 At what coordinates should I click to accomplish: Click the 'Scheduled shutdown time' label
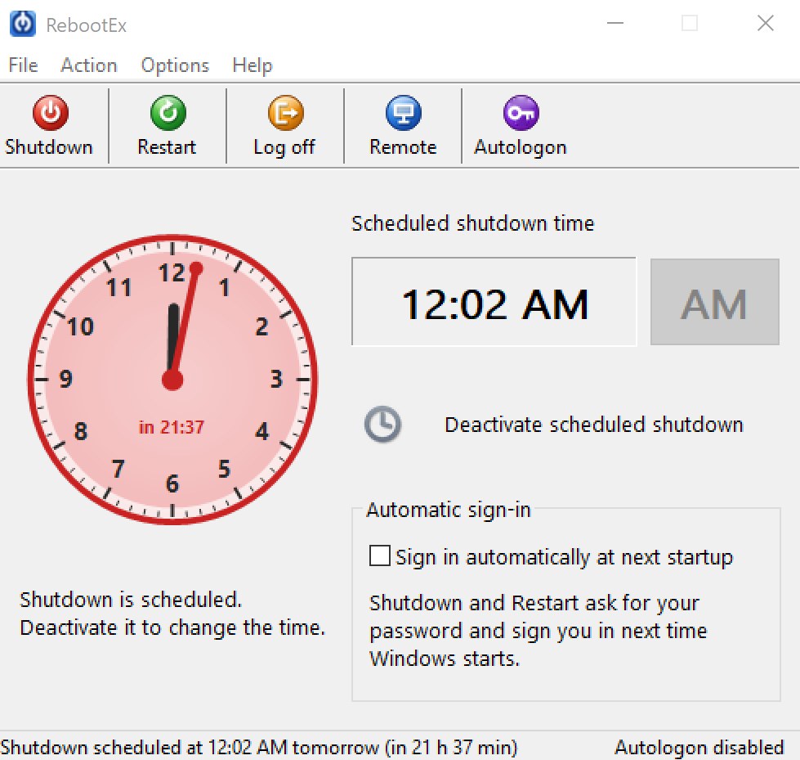pyautogui.click(x=473, y=223)
